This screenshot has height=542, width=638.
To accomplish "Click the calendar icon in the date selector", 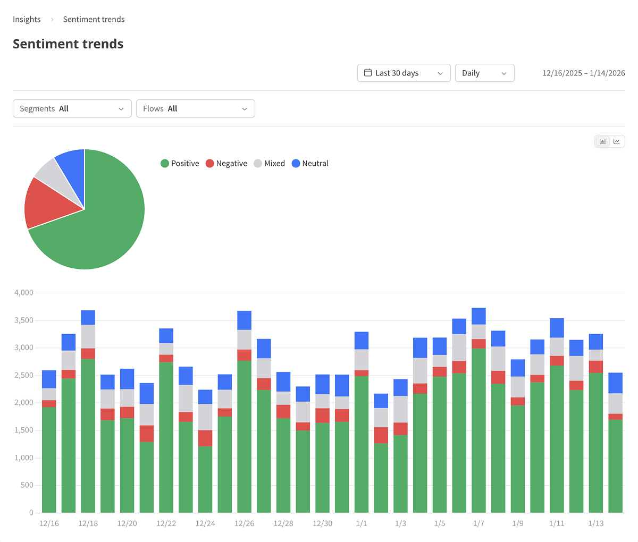I will click(x=368, y=73).
